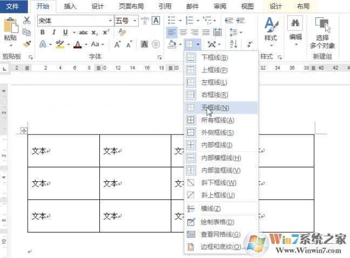Open the 样式 styles gallery dropdown

(271, 45)
